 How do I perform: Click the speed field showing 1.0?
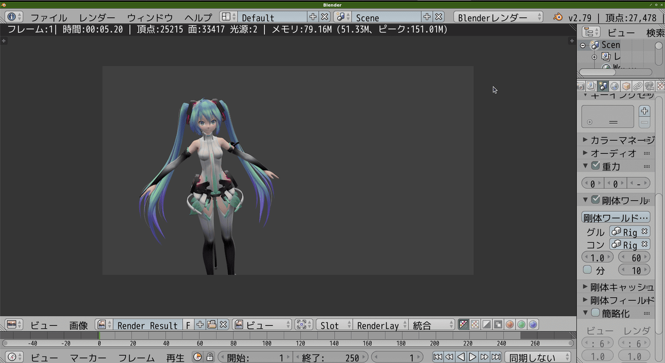[x=597, y=258]
